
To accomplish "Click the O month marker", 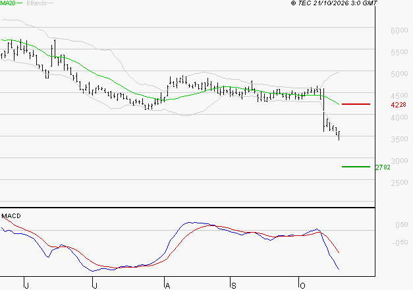I will click(302, 285).
